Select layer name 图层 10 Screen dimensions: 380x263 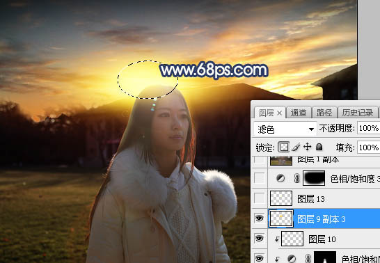point(322,239)
